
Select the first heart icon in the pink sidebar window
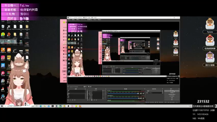click(64, 48)
